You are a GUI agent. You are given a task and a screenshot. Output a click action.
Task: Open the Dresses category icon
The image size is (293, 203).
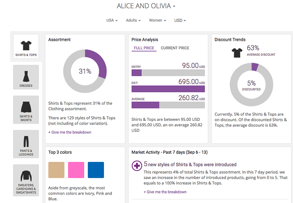click(x=26, y=78)
